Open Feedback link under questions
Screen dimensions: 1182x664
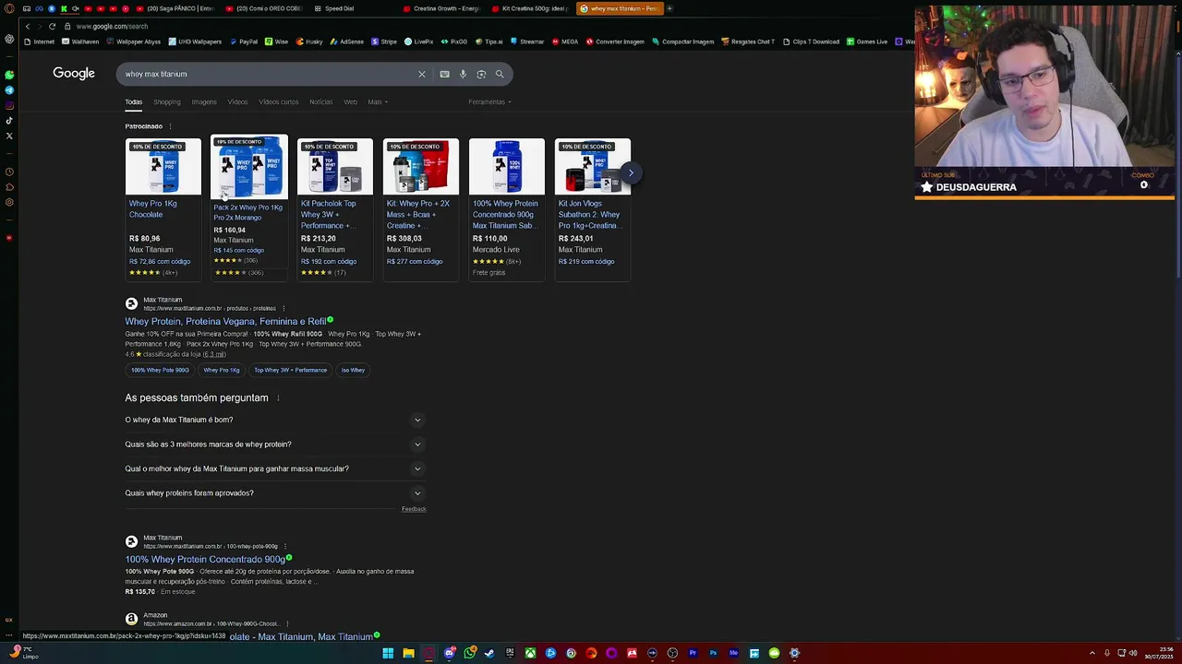414,509
